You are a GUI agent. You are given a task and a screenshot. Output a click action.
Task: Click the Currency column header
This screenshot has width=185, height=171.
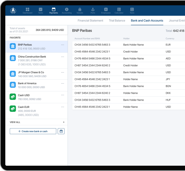(170, 38)
